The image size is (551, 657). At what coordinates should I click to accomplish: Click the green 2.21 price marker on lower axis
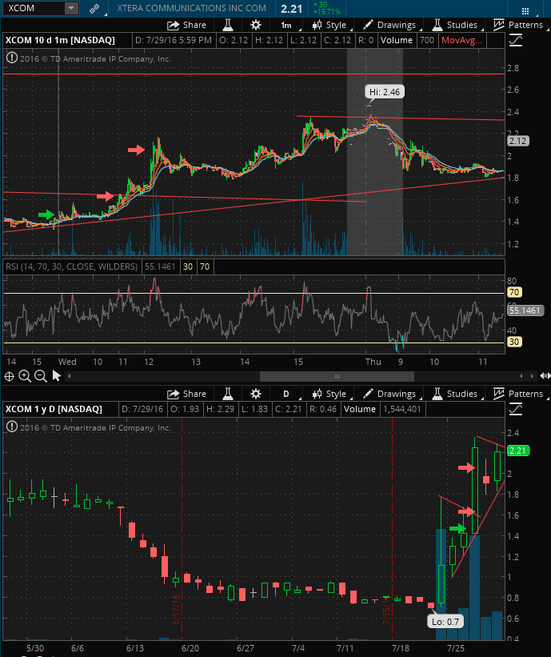[x=518, y=451]
